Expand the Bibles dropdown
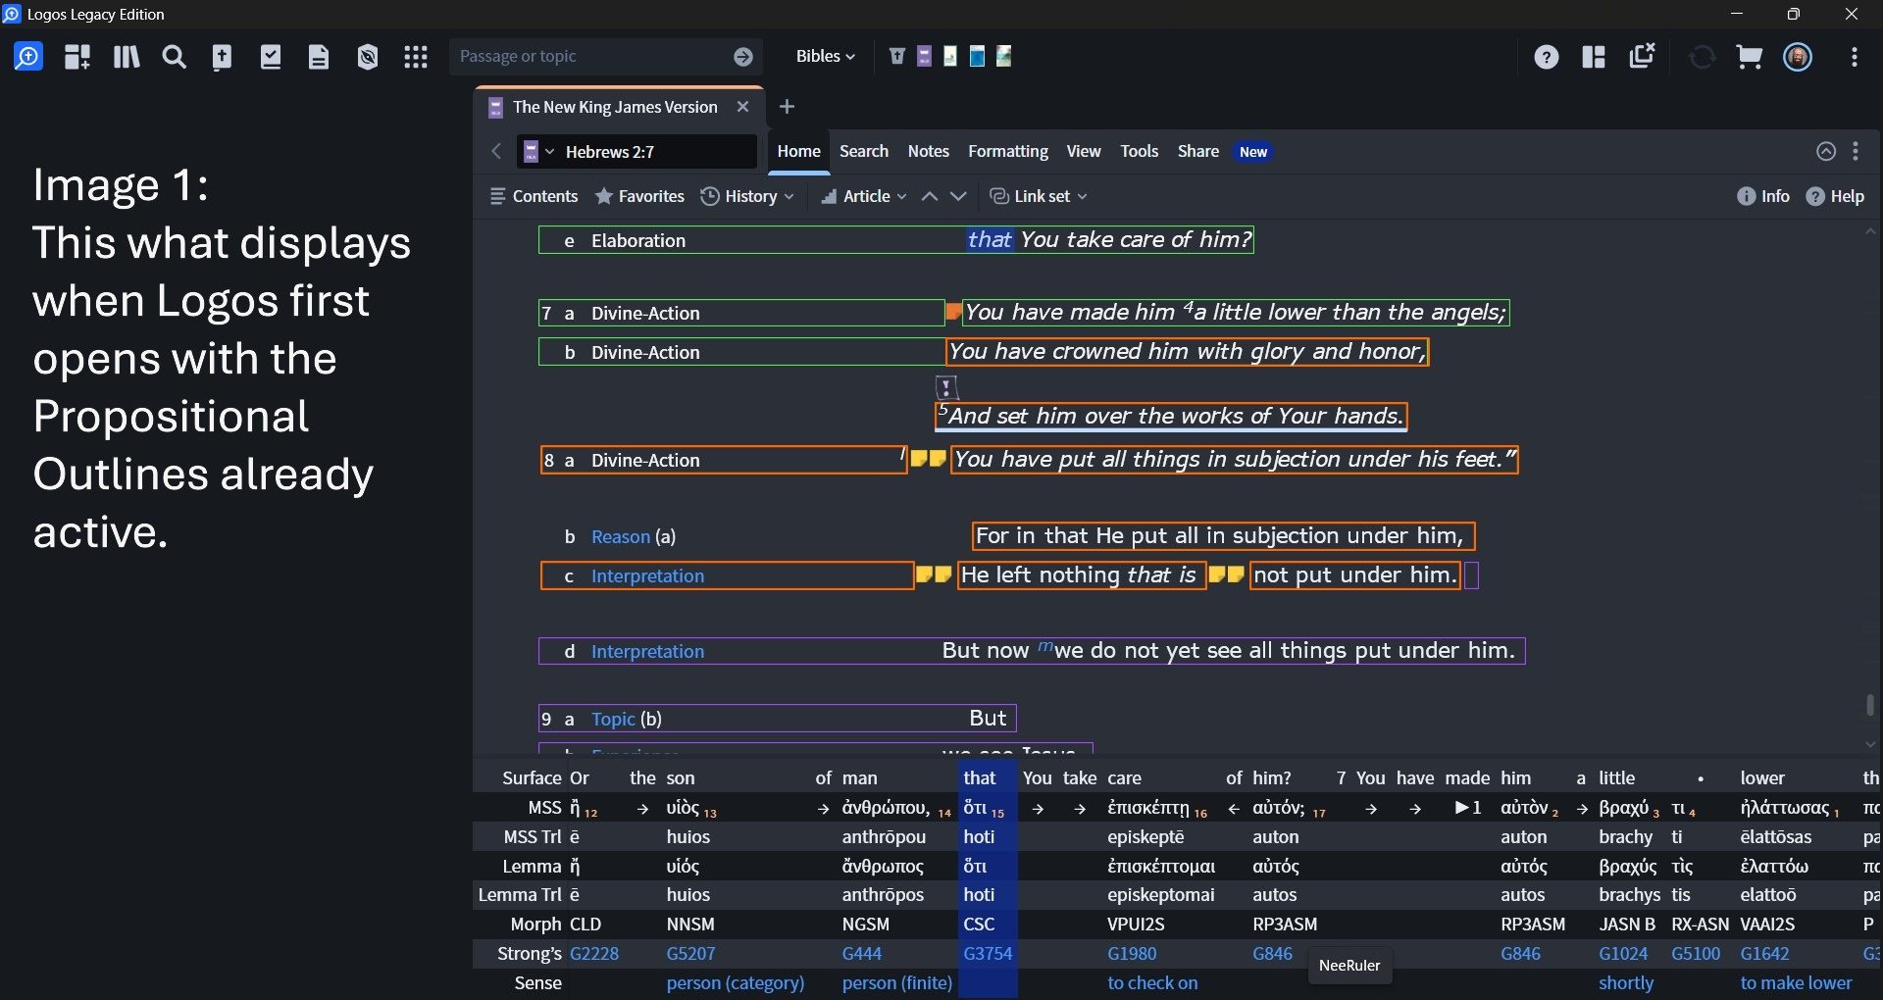The width and height of the screenshot is (1883, 1000). point(825,56)
